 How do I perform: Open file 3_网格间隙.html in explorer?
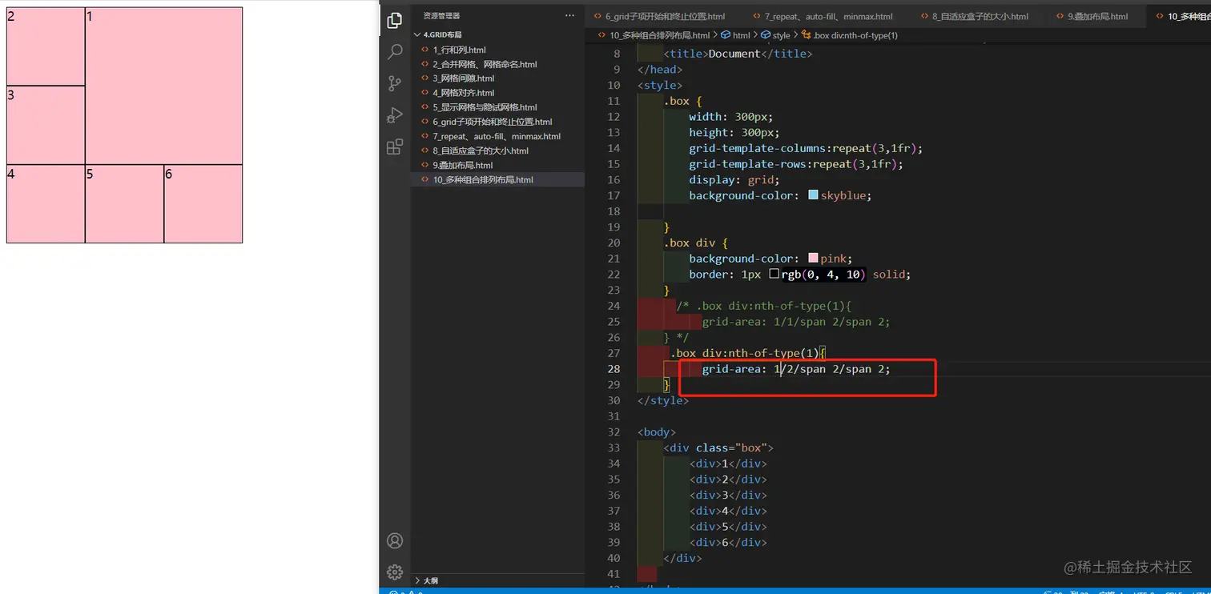pos(497,78)
